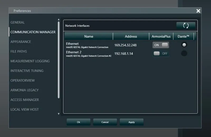Open Access Manager settings
This screenshot has width=211, height=137.
(25, 100)
